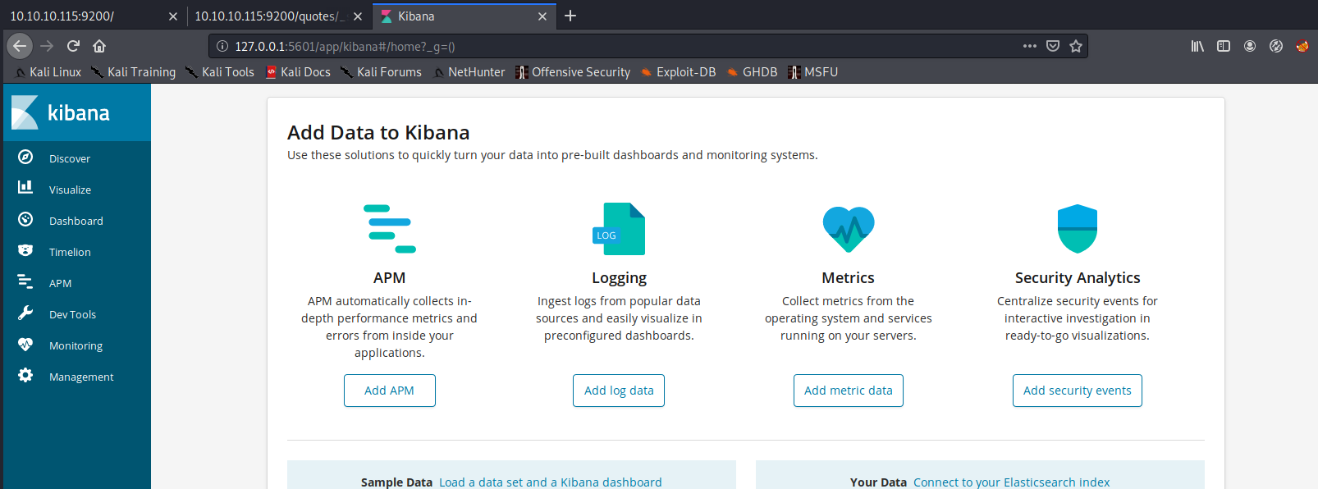1318x489 pixels.
Task: Click the Add security events button
Action: 1077,391
